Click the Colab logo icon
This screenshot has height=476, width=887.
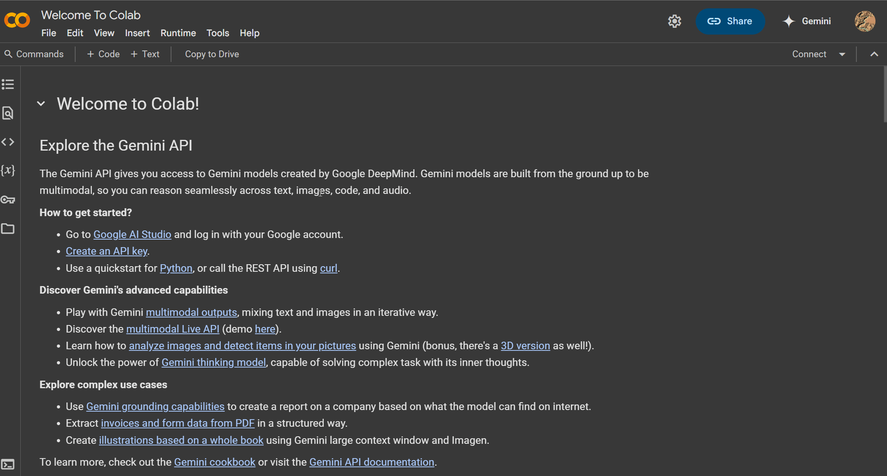point(17,20)
